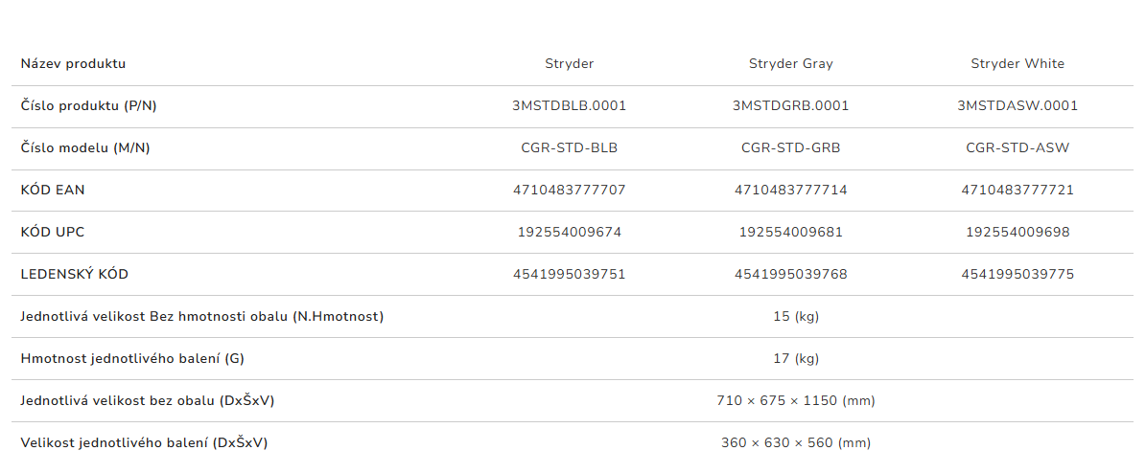This screenshot has width=1146, height=473.
Task: Select EAN code 4710483777707
Action: 569,191
